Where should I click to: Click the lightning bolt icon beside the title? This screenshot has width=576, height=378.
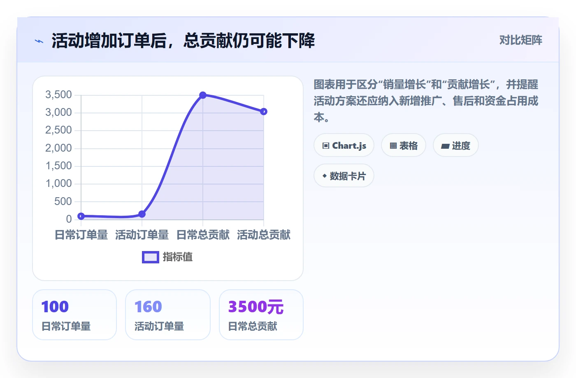[x=39, y=41]
